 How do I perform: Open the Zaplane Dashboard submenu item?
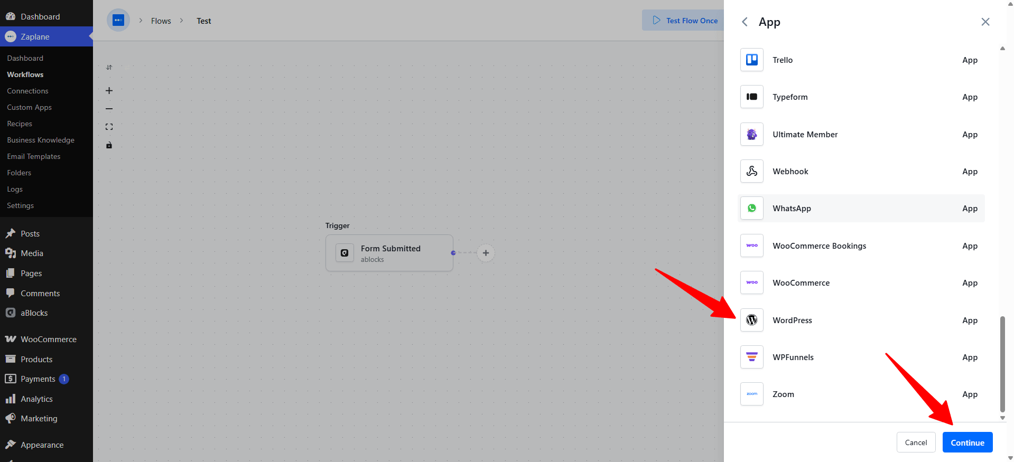(25, 58)
